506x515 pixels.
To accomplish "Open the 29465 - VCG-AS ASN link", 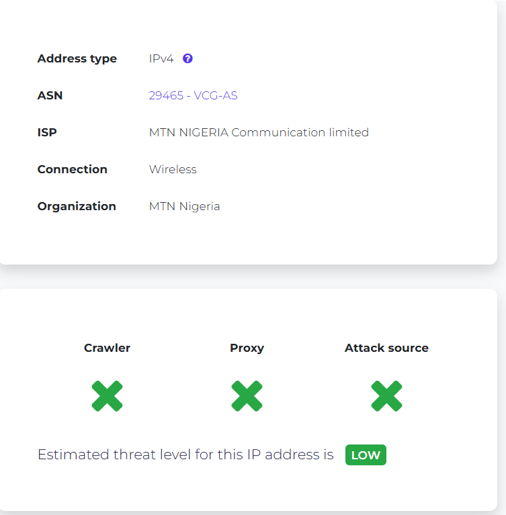I will point(193,95).
